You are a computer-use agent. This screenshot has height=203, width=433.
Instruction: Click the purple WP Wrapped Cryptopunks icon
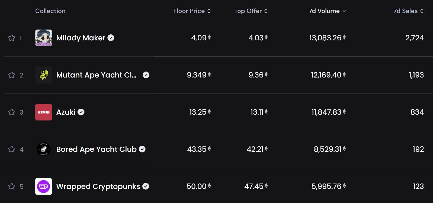tap(44, 186)
